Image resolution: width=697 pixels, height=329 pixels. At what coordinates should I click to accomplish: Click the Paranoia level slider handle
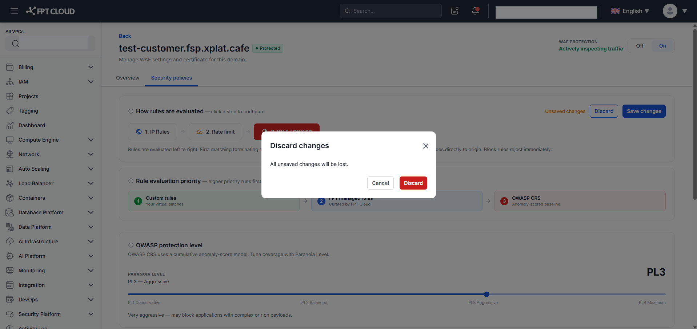(486, 294)
